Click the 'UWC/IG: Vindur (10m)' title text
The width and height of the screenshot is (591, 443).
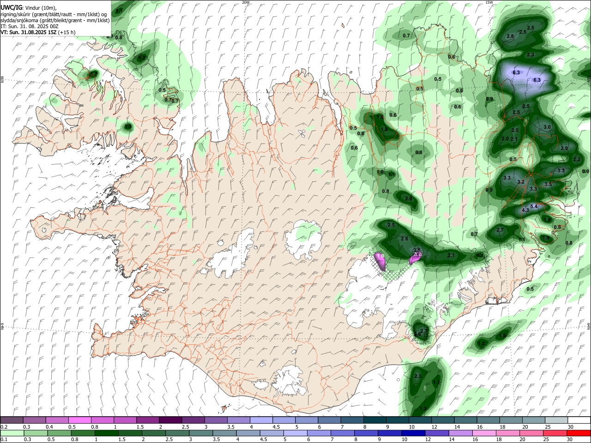(29, 7)
